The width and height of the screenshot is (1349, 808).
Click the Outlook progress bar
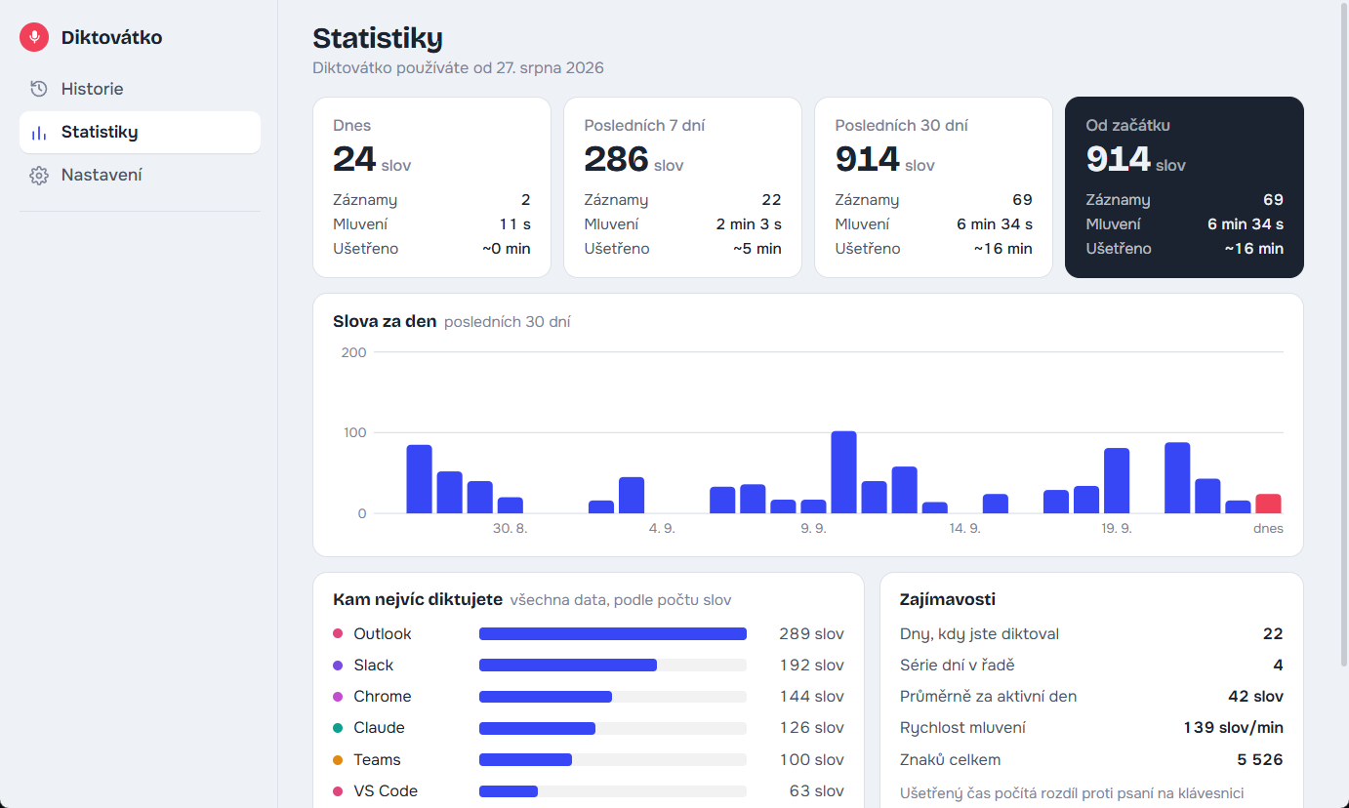613,634
